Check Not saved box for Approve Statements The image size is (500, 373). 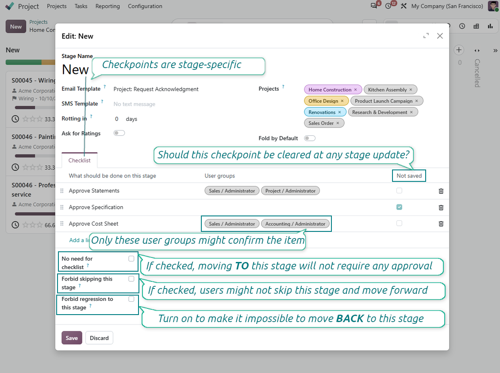point(399,190)
